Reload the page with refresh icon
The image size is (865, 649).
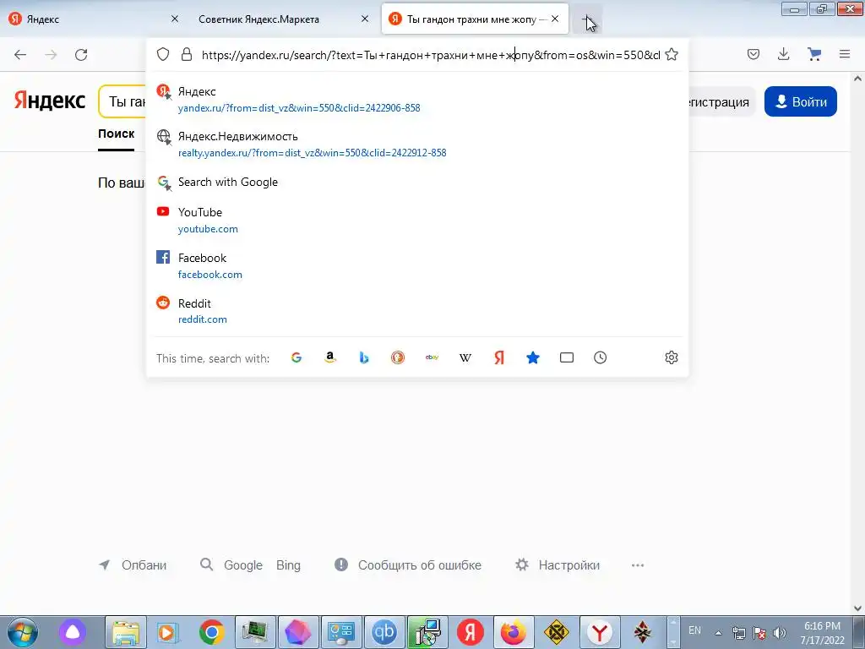pos(81,55)
